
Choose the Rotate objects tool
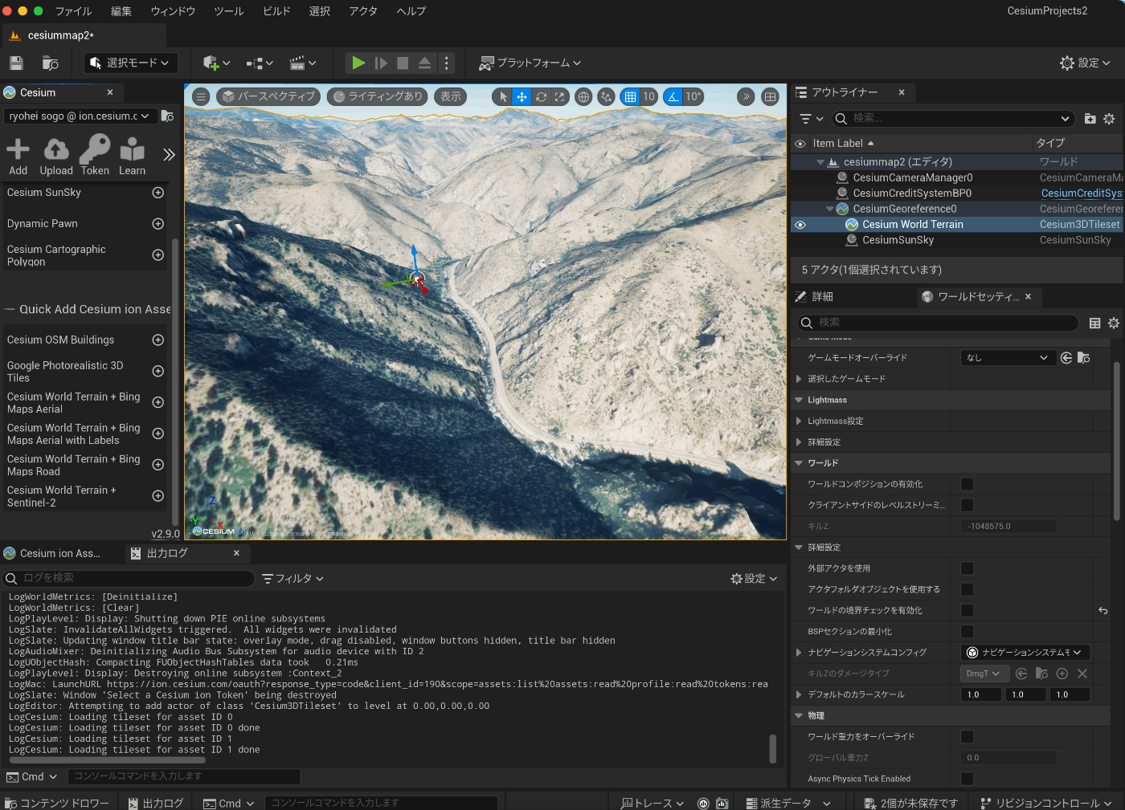point(541,96)
